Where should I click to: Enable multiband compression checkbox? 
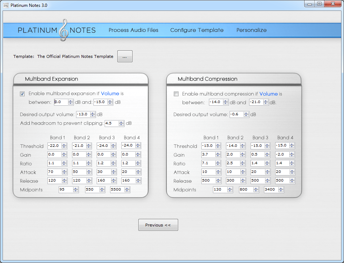click(x=176, y=94)
